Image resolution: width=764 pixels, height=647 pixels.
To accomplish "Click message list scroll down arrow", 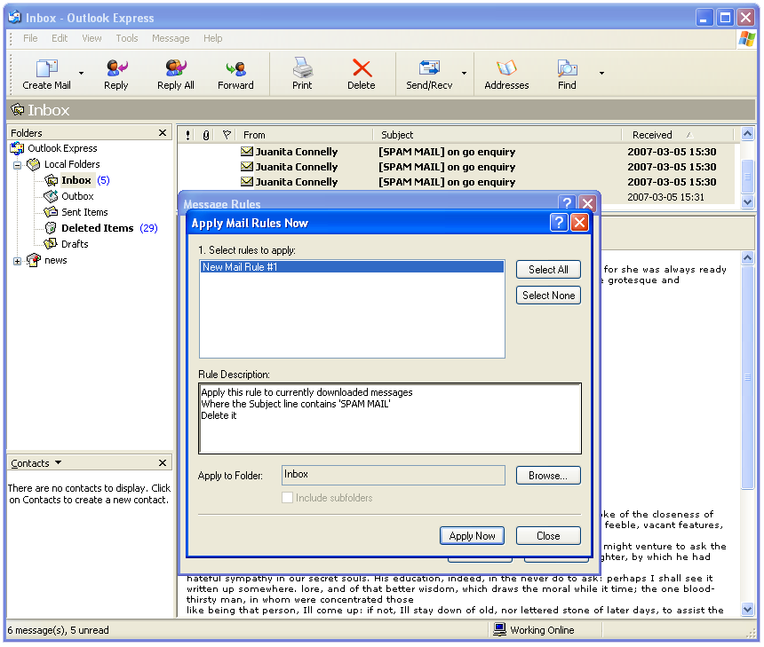I will click(747, 201).
